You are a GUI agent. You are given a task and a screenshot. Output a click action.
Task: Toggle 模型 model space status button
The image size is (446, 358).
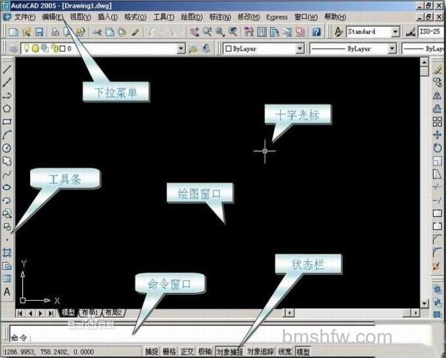coord(303,351)
